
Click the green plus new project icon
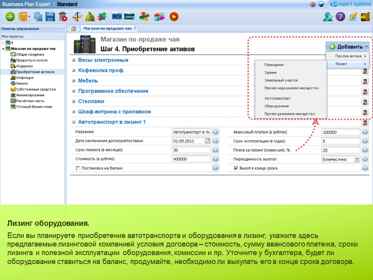[x=10, y=17]
